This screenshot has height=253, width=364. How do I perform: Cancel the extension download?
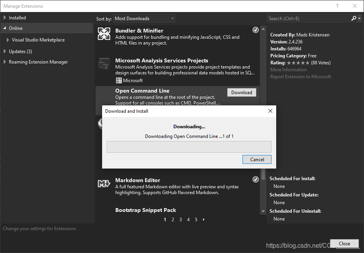(x=256, y=159)
